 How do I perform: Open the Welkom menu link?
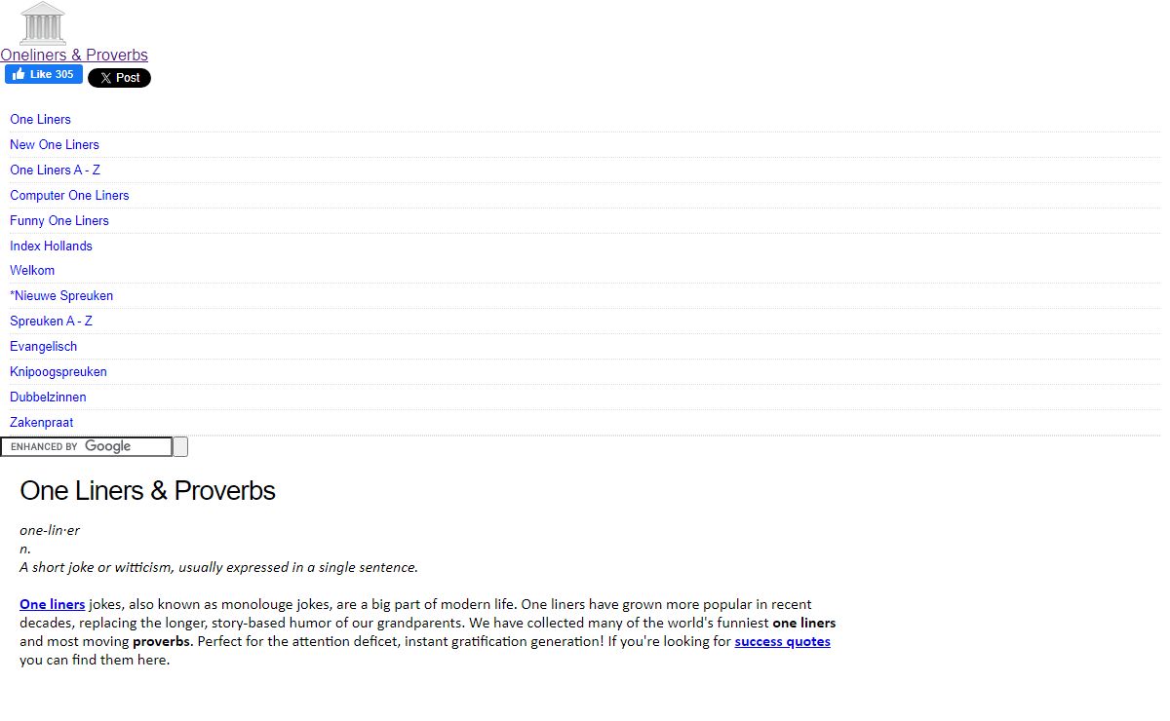(32, 270)
